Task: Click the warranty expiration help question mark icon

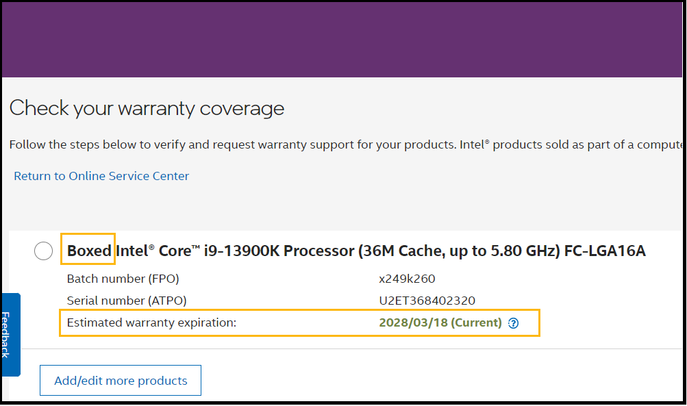Action: pyautogui.click(x=514, y=323)
